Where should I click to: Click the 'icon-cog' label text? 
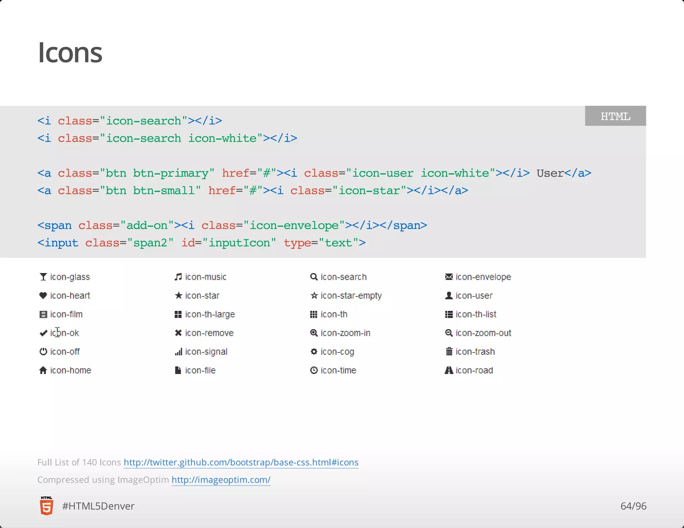point(337,352)
